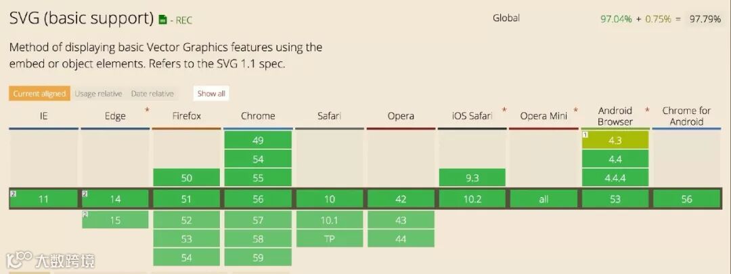Image resolution: width=731 pixels, height=274 pixels.
Task: Click the Firefox column header
Action: (186, 116)
